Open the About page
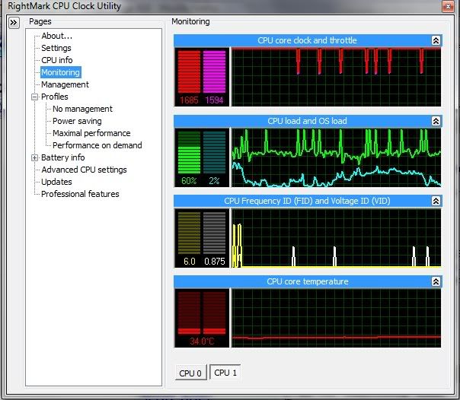This screenshot has height=400, width=460. point(57,36)
